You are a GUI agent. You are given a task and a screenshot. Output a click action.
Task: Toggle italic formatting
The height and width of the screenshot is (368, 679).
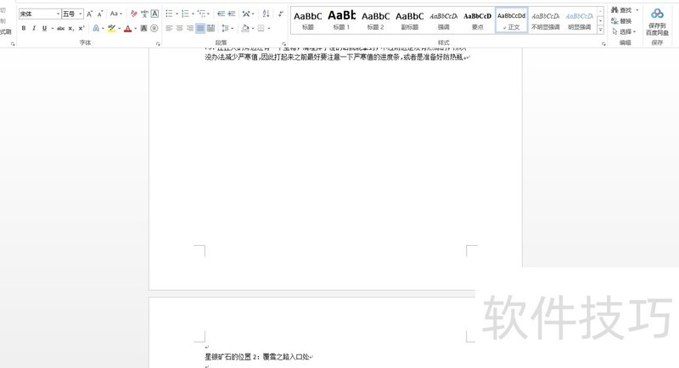click(x=34, y=29)
